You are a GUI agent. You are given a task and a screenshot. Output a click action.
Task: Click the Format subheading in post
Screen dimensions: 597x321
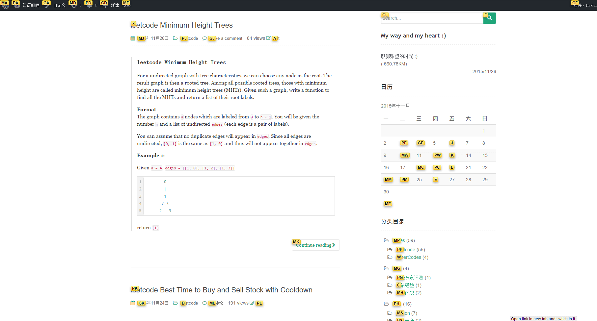147,110
